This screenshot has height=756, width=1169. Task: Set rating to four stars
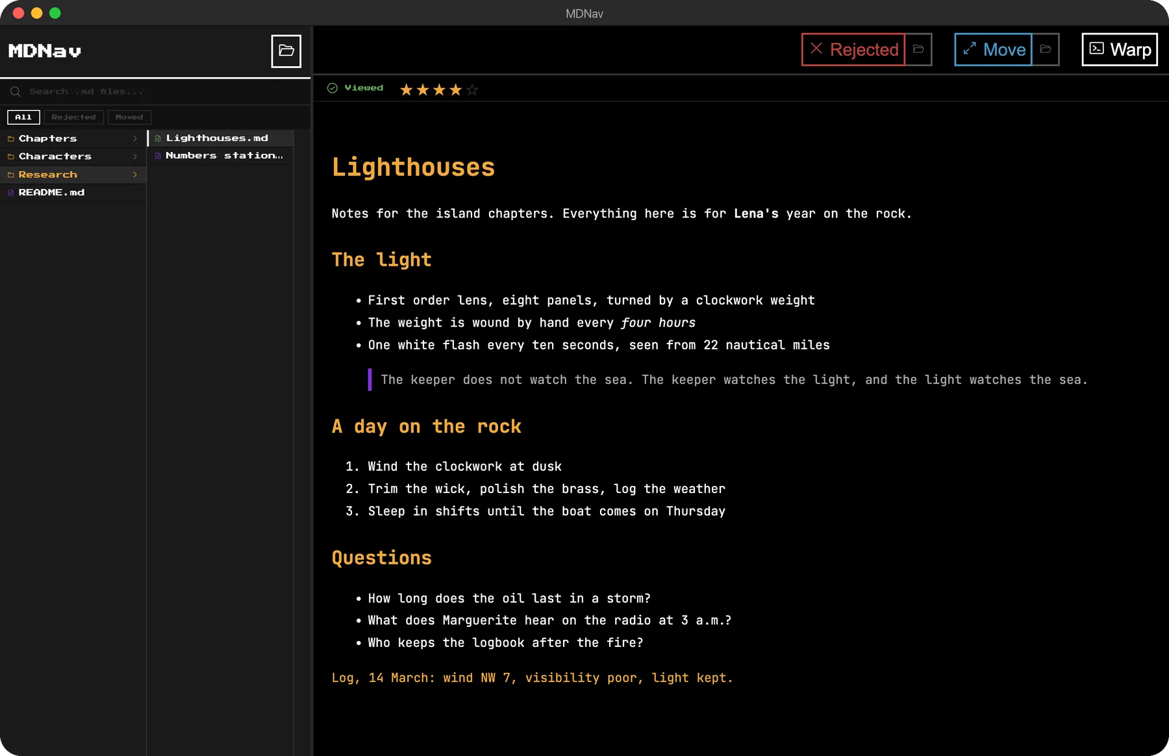coord(455,90)
